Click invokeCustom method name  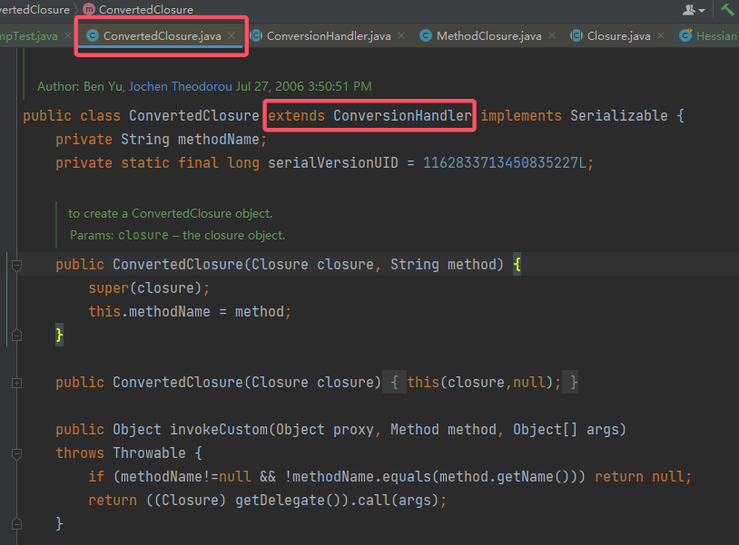[219, 430]
